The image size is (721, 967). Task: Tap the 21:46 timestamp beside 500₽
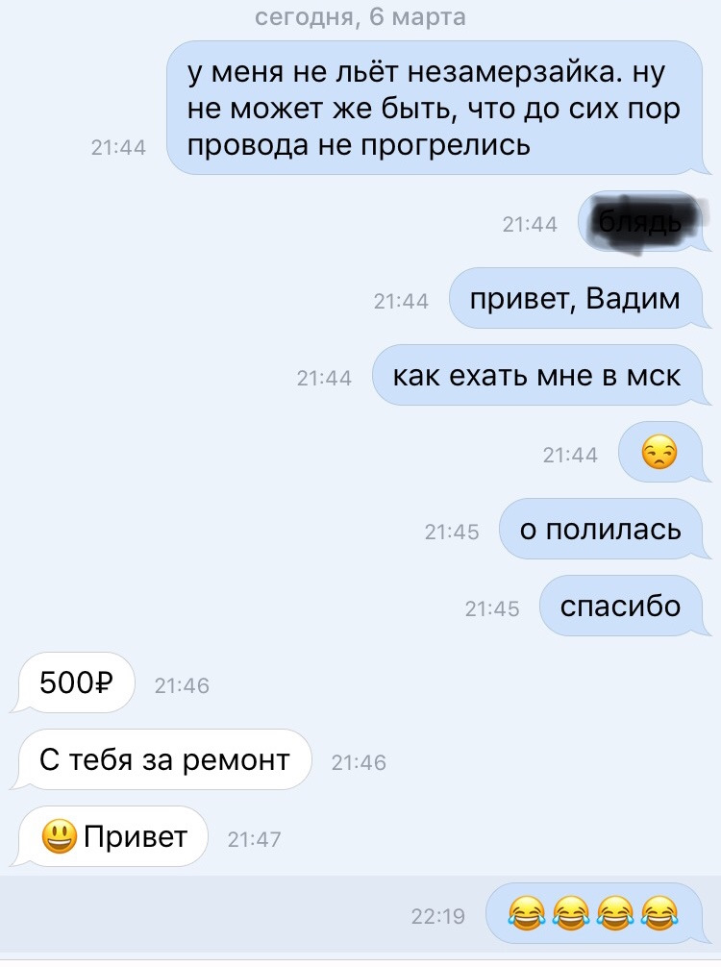tap(182, 685)
